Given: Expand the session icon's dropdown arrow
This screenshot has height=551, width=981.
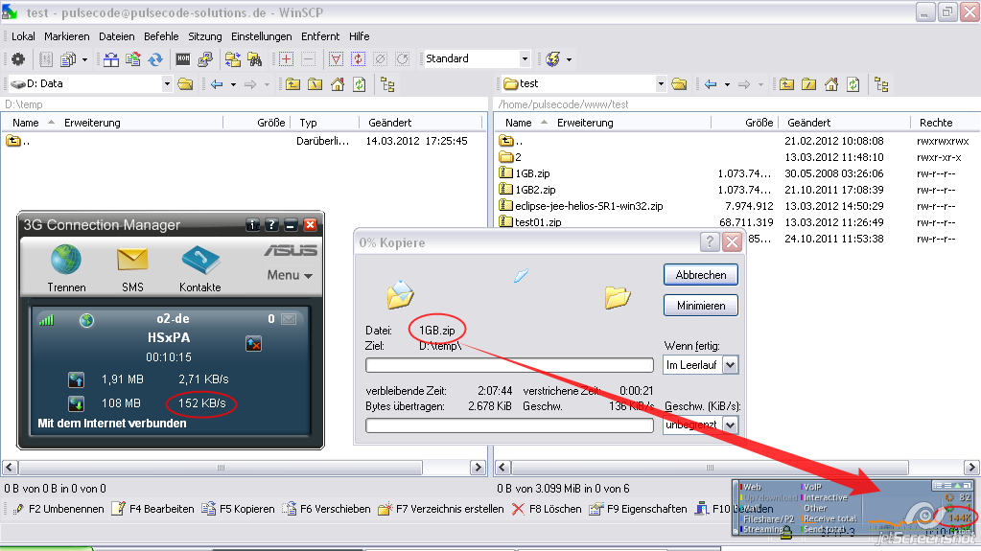Looking at the screenshot, I should click(x=569, y=59).
